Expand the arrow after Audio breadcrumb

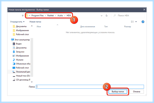65,16
